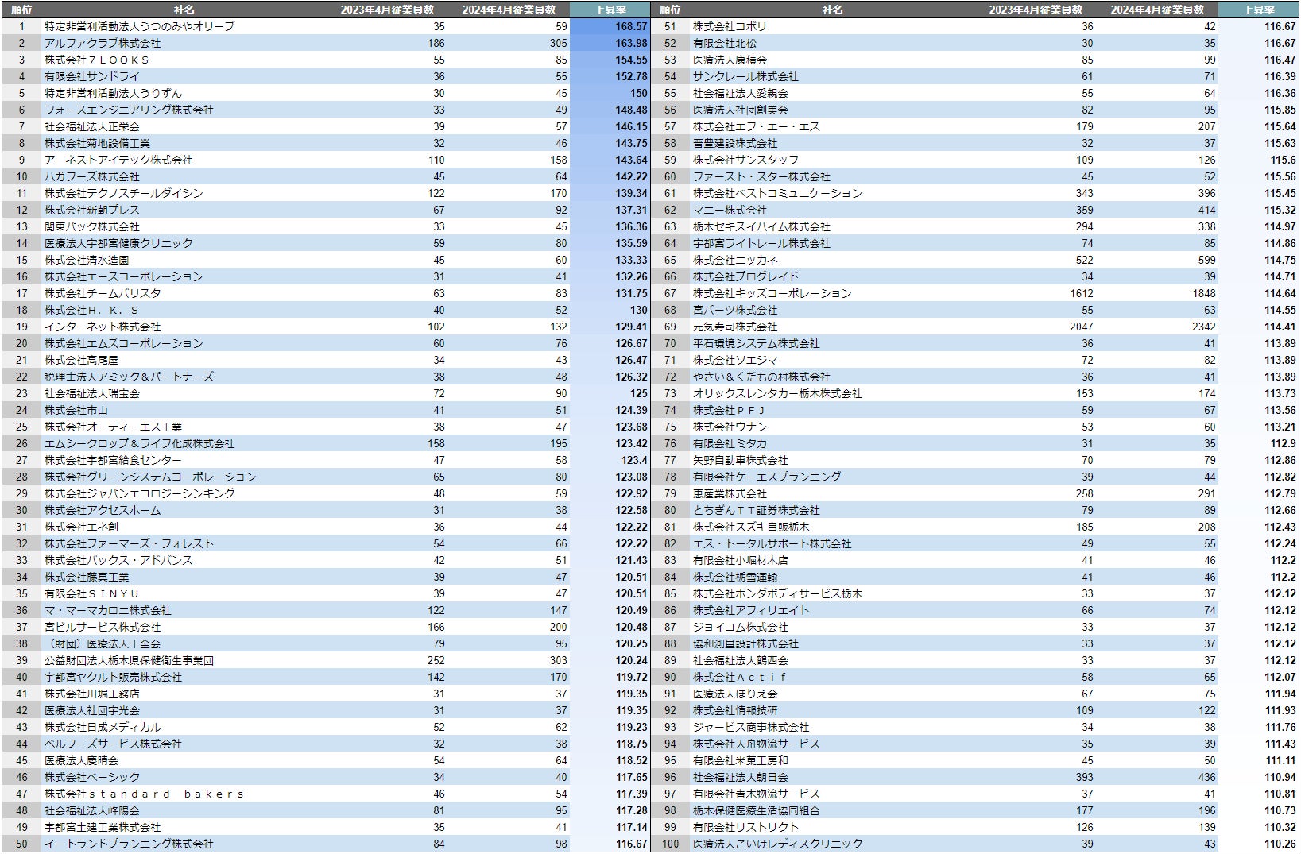Image resolution: width=1301 pixels, height=854 pixels.
Task: Click on 株式会社スズキ自販栃木
Action: click(x=751, y=527)
